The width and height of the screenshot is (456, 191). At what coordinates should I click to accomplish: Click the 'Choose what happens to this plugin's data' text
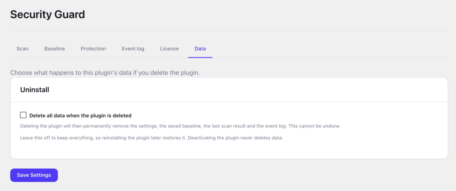point(105,73)
